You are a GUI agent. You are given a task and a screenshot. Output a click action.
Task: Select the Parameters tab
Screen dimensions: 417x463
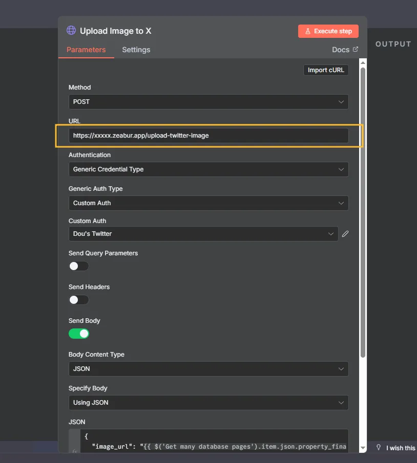click(86, 50)
